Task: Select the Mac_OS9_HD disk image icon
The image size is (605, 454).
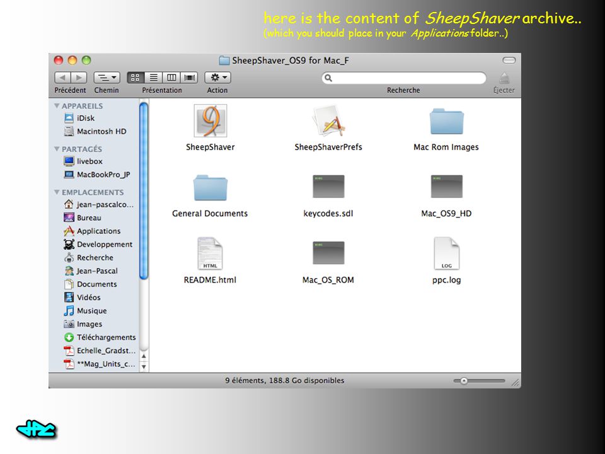Action: [446, 187]
